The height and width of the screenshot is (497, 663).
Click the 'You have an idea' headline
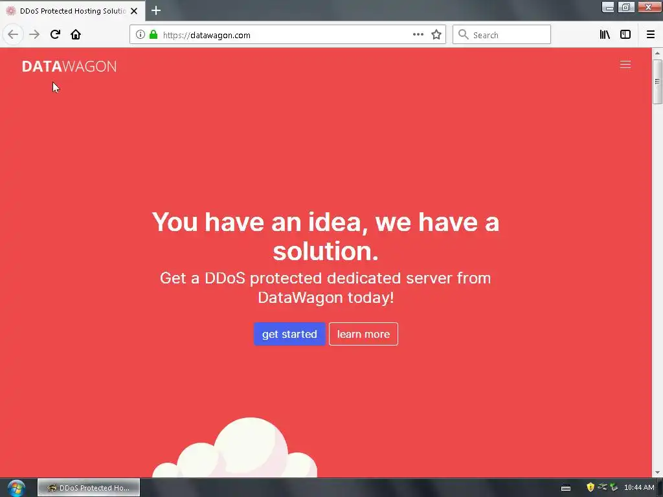coord(326,236)
